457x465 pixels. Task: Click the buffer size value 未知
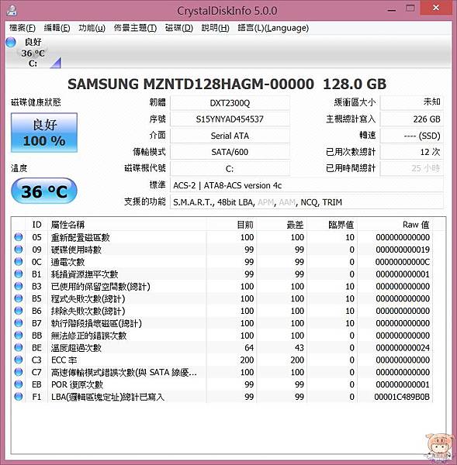pos(412,102)
